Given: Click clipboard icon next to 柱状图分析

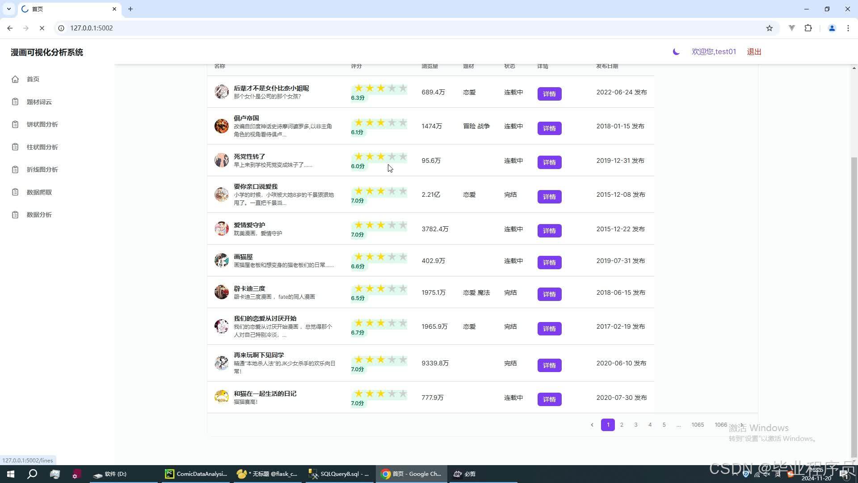Looking at the screenshot, I should [15, 147].
